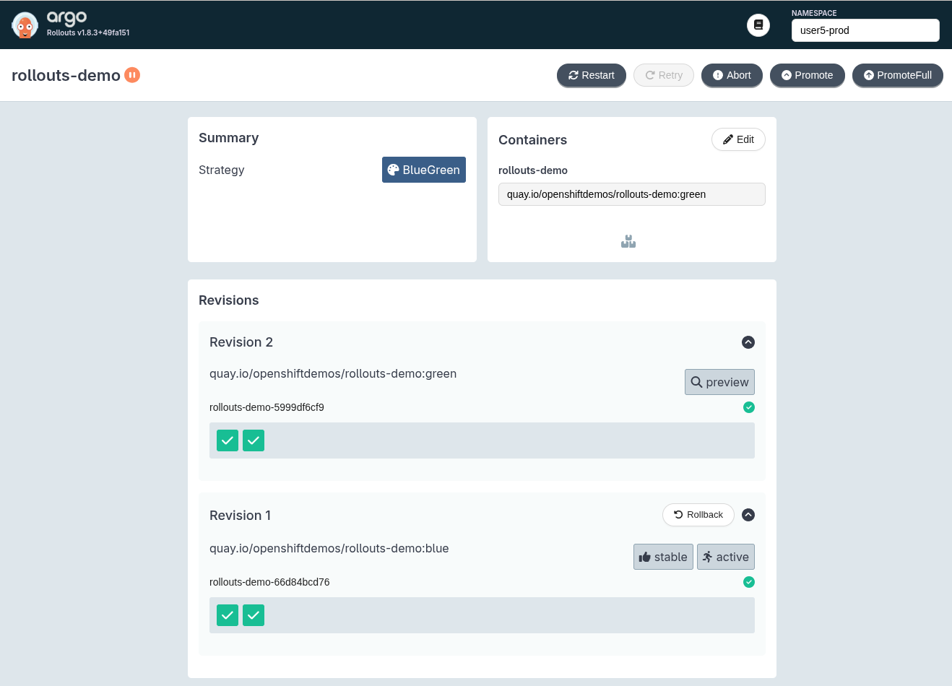Click the healthy status check for rollouts-demo-5999df6cf9
The width and height of the screenshot is (952, 686).
click(749, 407)
